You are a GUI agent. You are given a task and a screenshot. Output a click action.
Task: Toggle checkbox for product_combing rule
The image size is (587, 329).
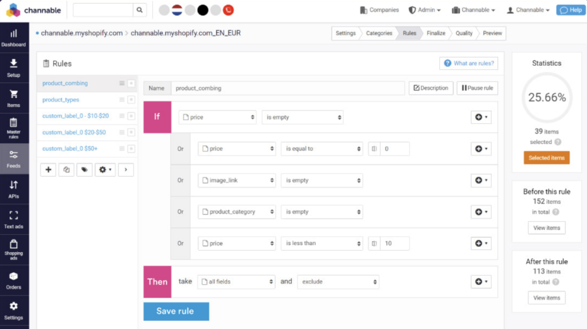coord(131,83)
